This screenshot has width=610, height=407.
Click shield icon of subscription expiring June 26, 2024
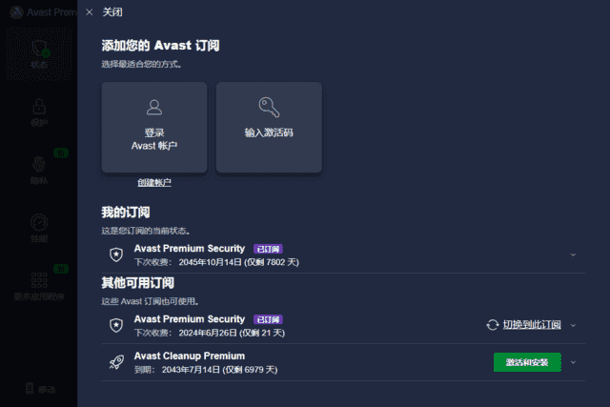pyautogui.click(x=116, y=325)
